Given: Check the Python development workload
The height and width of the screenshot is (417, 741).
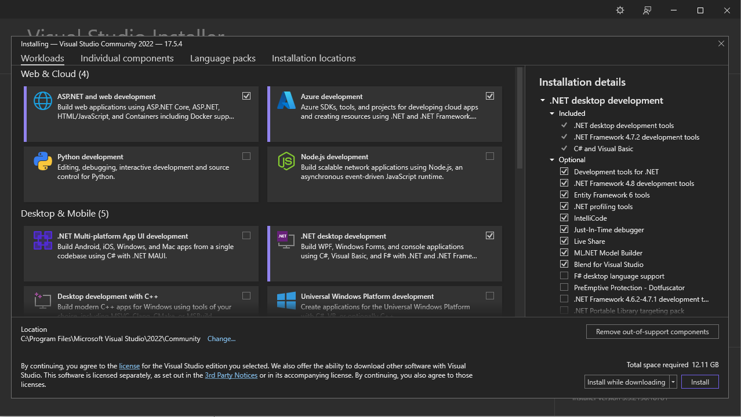Looking at the screenshot, I should 246,156.
